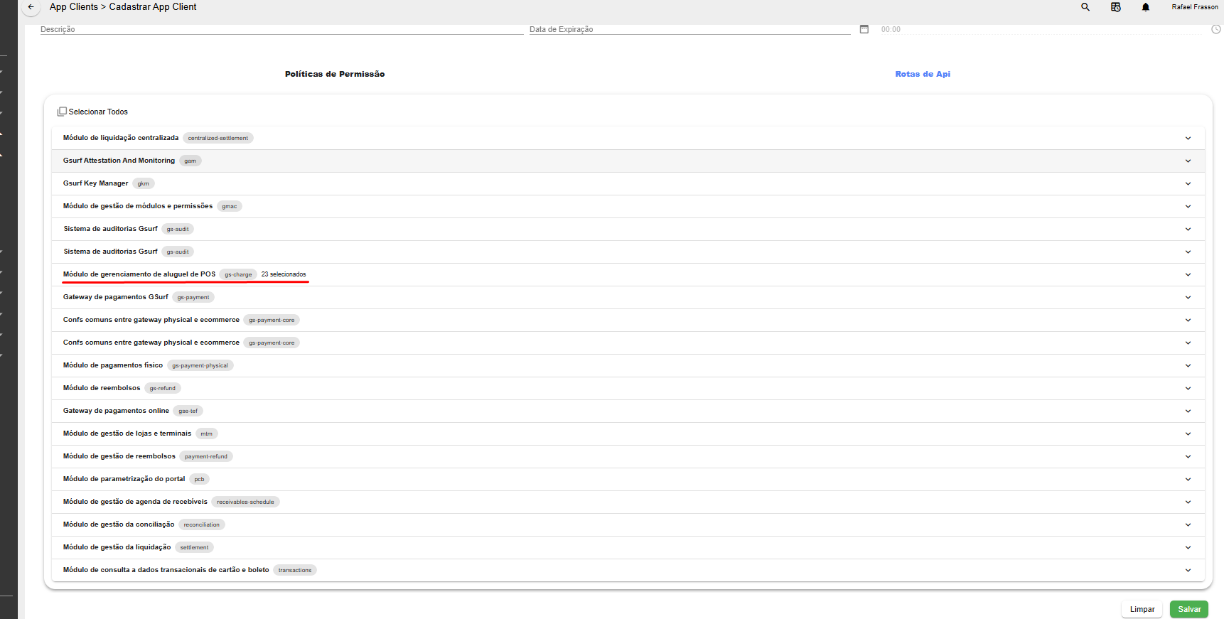
Task: Open the clock icon on the time field
Action: click(x=1215, y=29)
